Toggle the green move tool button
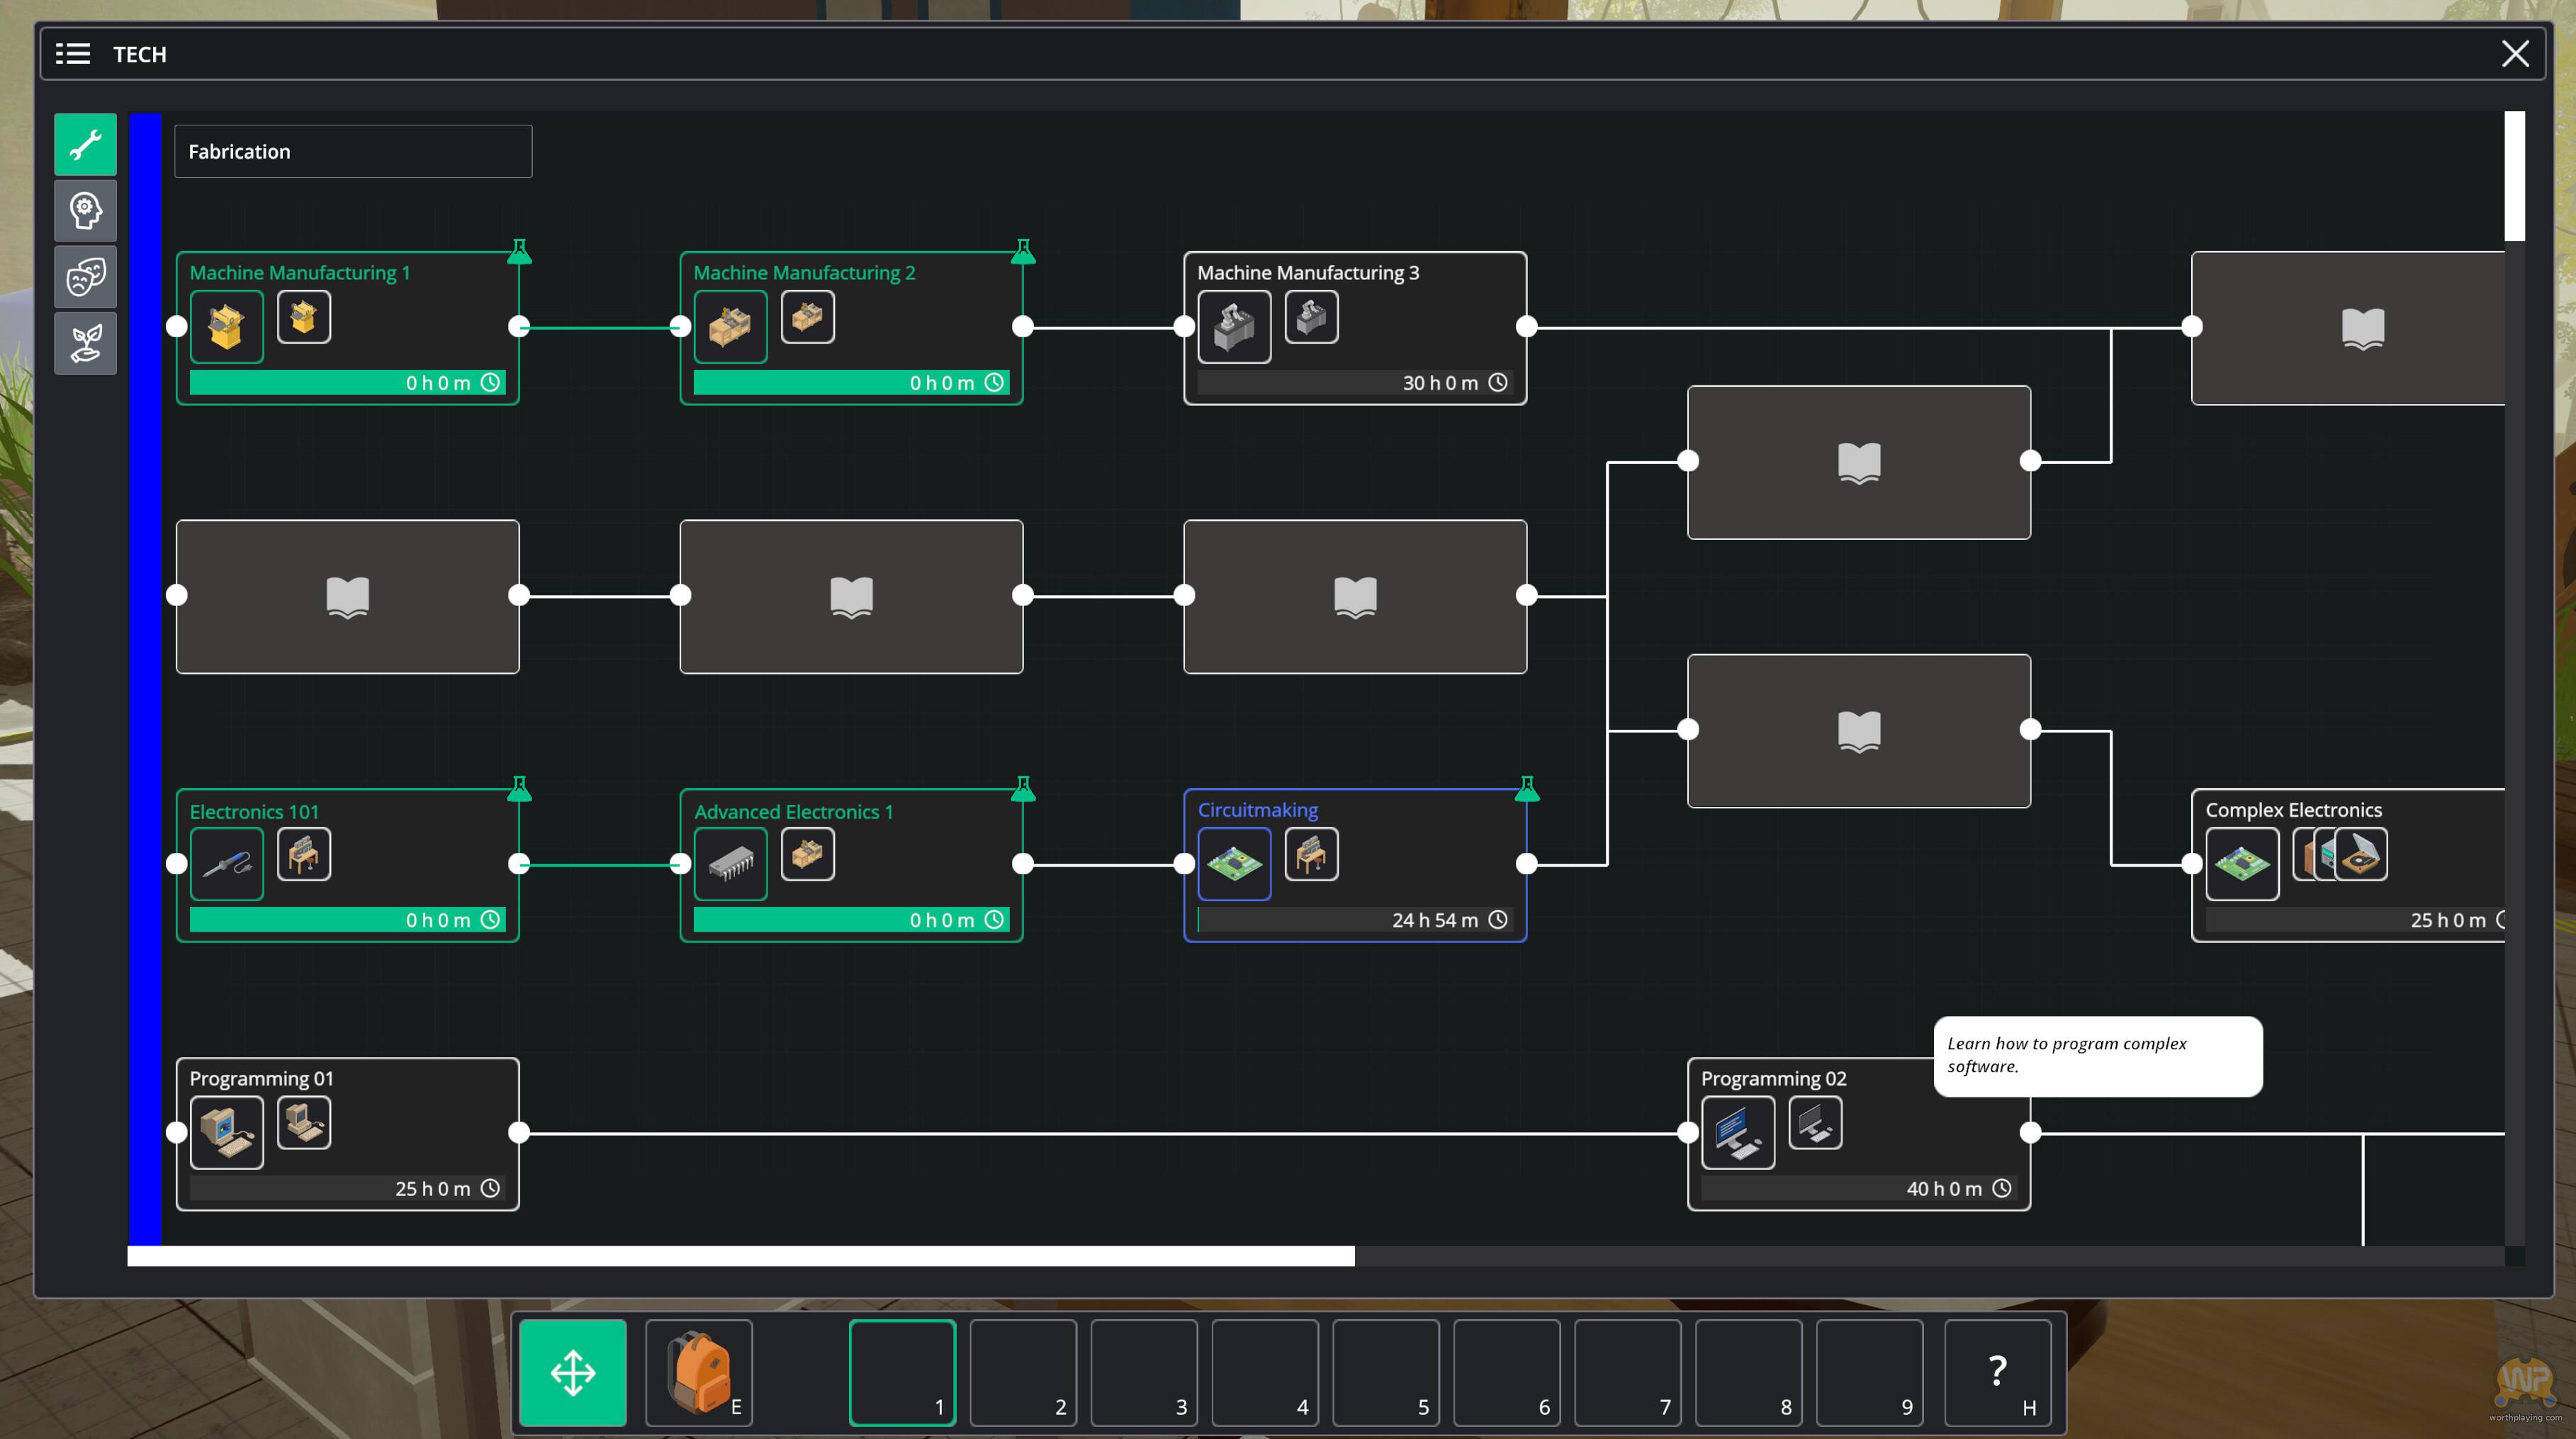 (573, 1372)
